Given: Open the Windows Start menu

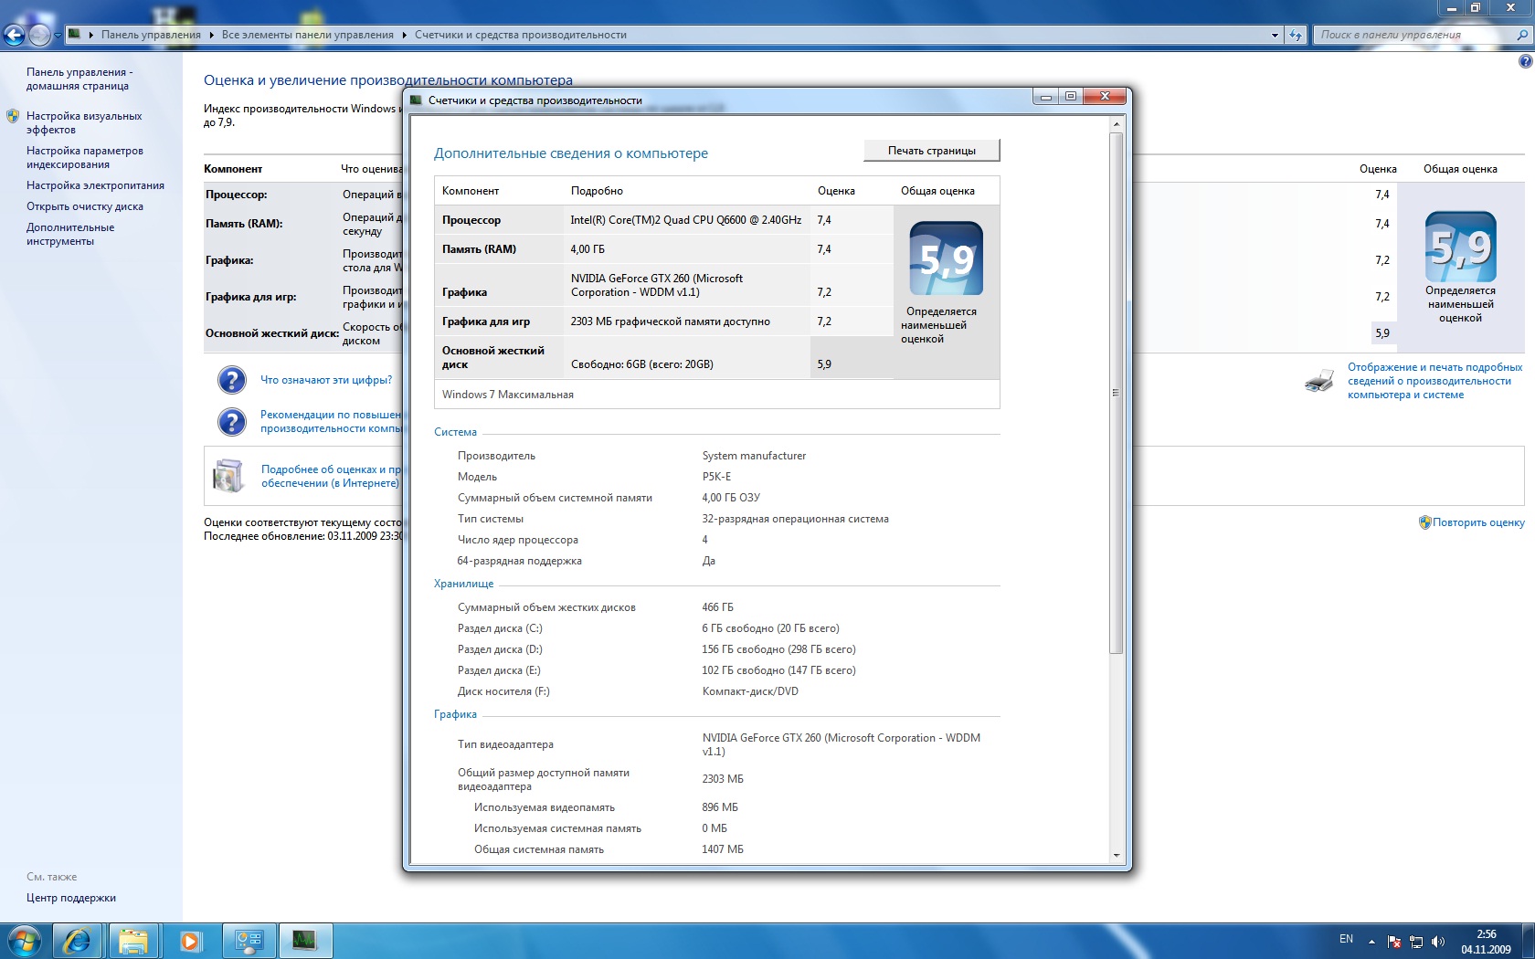Looking at the screenshot, I should 24,940.
